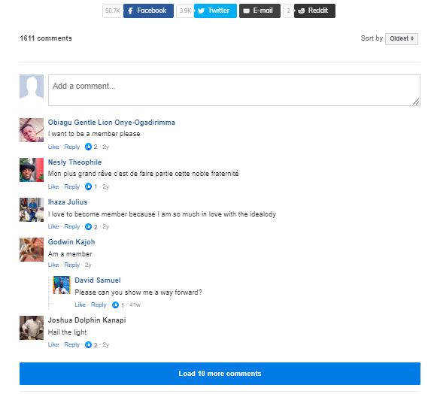Open David Samuel's profile name link
This screenshot has height=394, width=434.
click(98, 280)
